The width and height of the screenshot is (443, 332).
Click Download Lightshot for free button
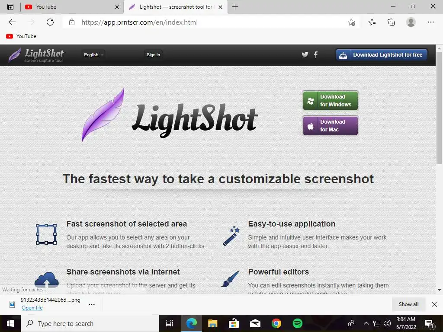[382, 55]
